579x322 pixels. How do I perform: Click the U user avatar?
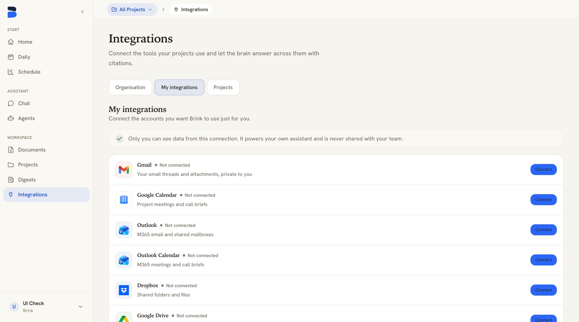(14, 307)
